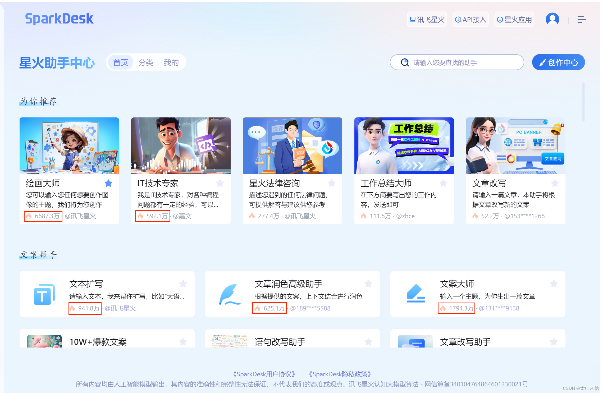Click the flame icon beside 111.8万
The image size is (603, 393).
coord(364,216)
